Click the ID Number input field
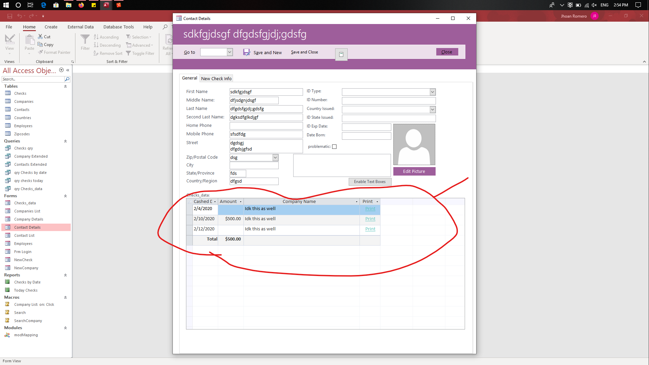This screenshot has width=649, height=365. [x=389, y=101]
